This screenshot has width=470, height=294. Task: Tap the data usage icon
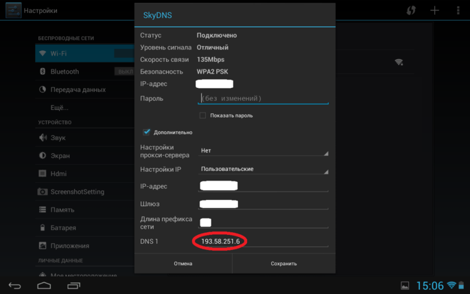43,89
